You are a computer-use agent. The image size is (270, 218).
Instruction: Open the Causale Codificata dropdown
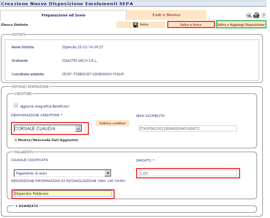coord(108,173)
